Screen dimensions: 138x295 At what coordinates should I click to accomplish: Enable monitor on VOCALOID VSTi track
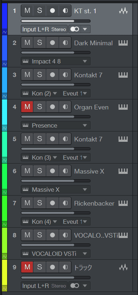point(65,235)
